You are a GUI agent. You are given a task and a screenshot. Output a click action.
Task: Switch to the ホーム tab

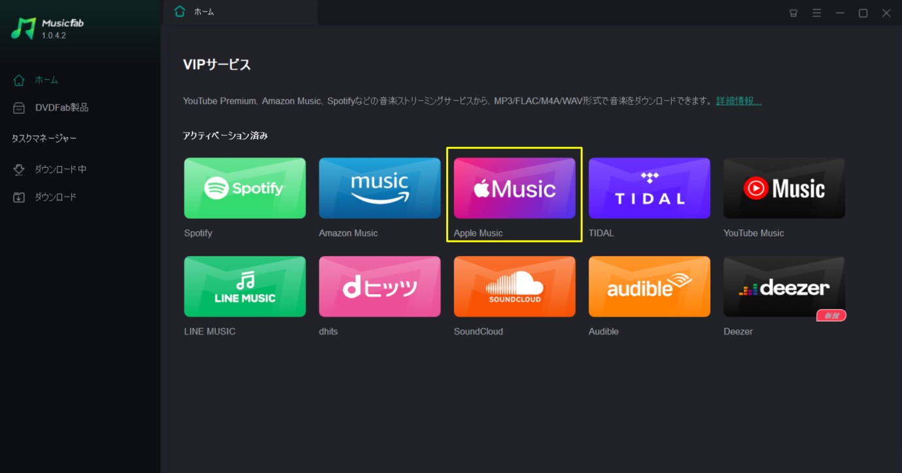coord(241,12)
